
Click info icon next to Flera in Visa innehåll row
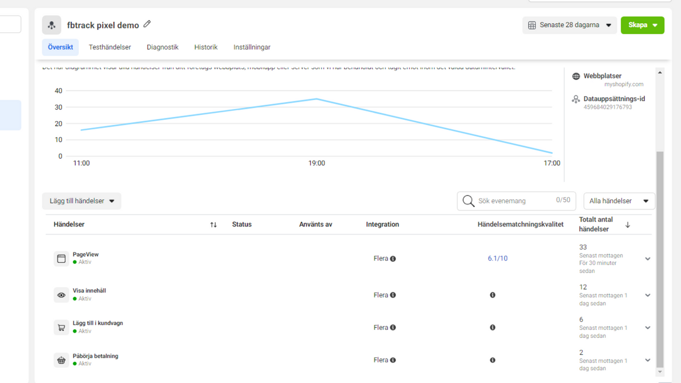point(393,295)
